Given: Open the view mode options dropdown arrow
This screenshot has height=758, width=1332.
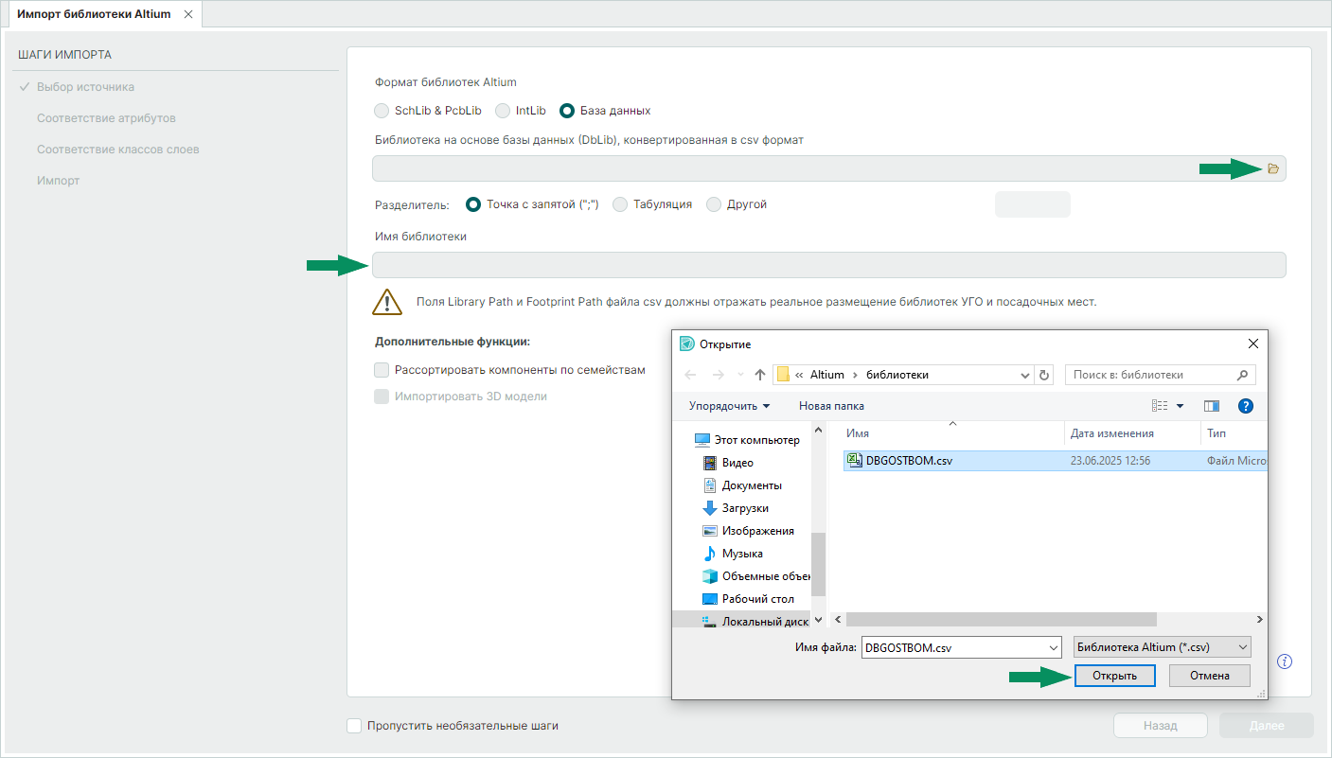Looking at the screenshot, I should 1180,406.
